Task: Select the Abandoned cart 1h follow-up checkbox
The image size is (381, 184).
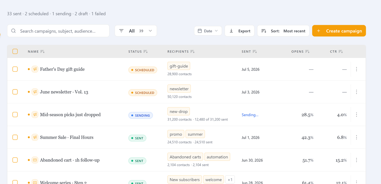Action: 15,160
